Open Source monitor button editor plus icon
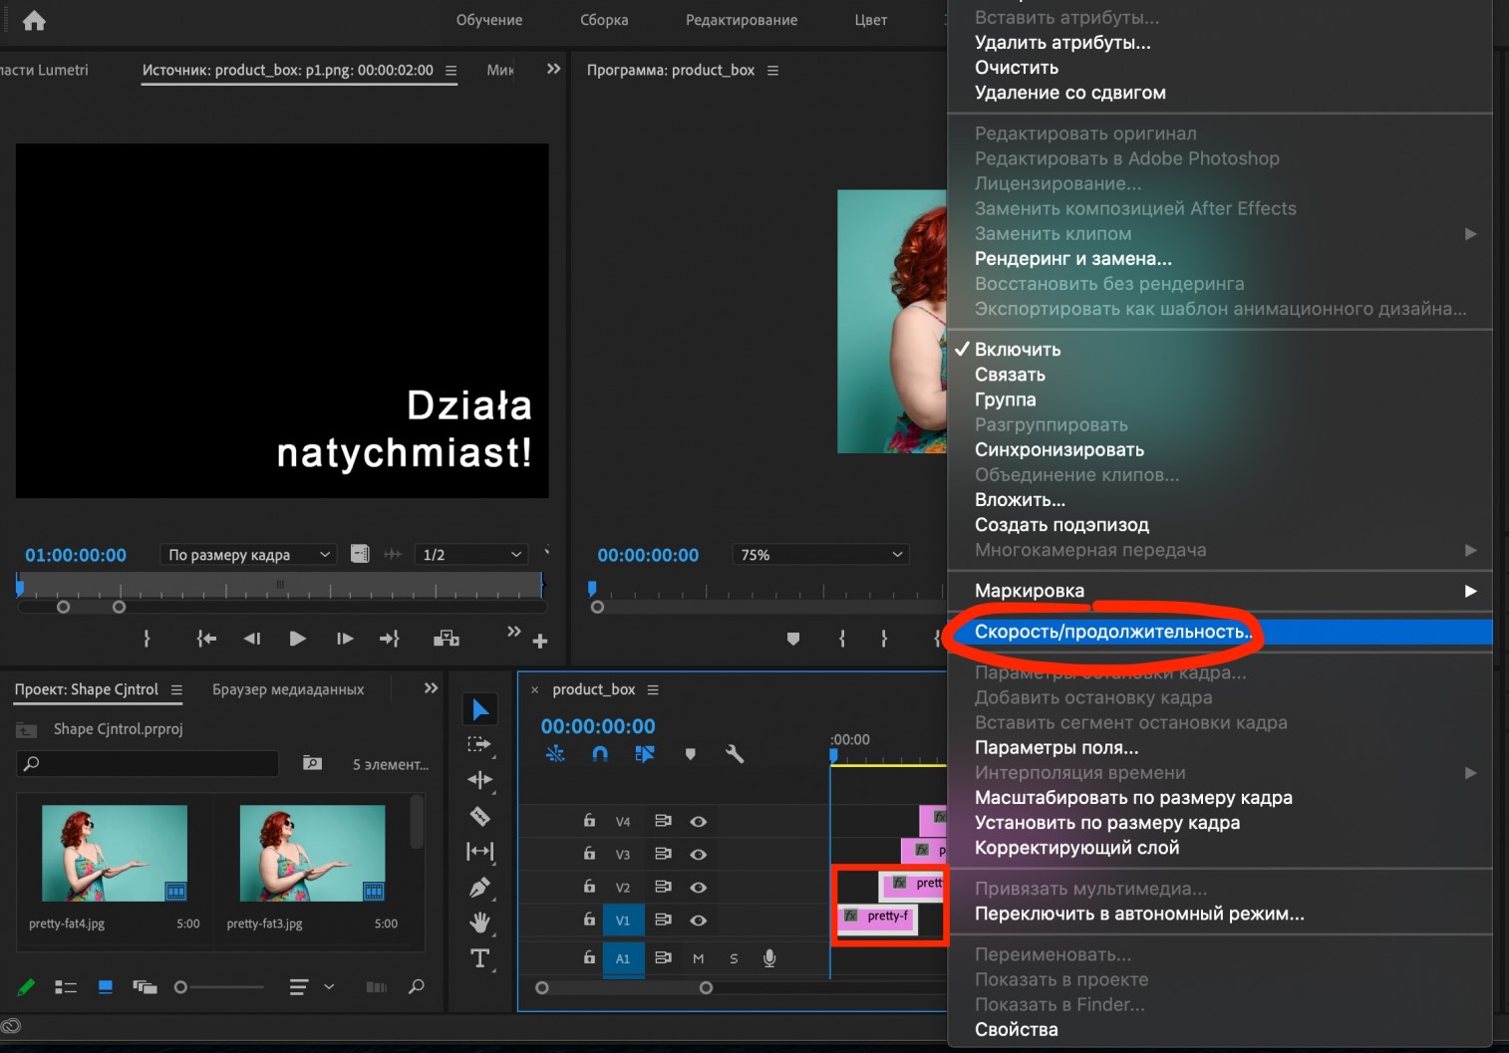This screenshot has height=1053, width=1509. click(540, 642)
